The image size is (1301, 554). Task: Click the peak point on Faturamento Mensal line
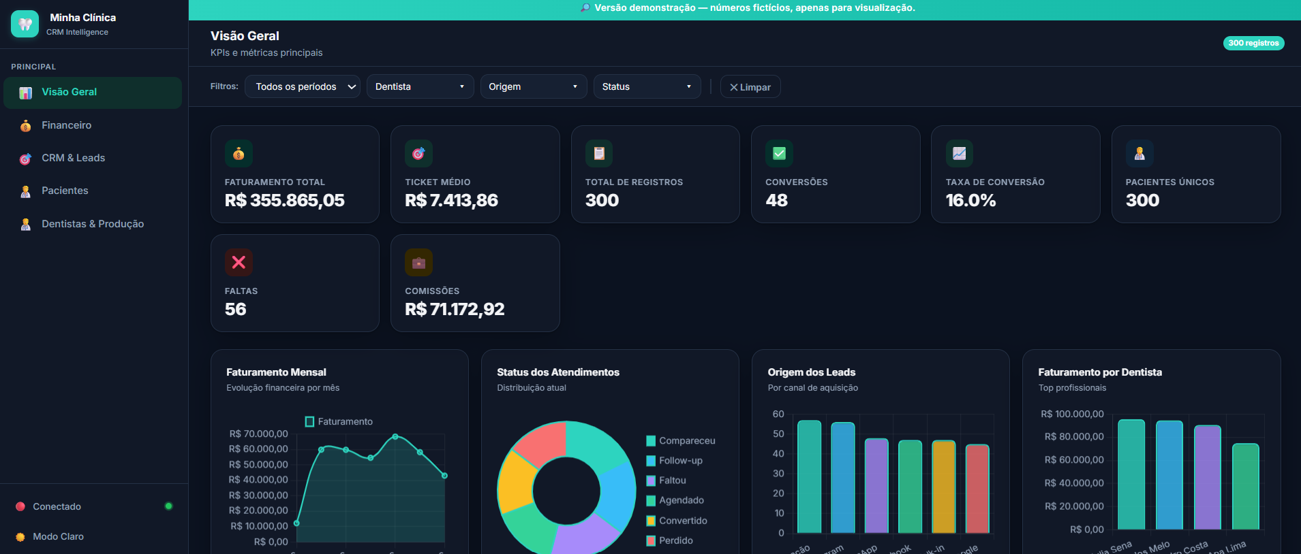395,436
